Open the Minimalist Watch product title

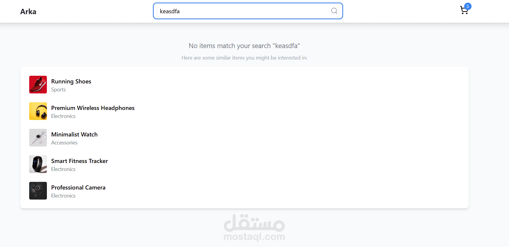pos(74,134)
